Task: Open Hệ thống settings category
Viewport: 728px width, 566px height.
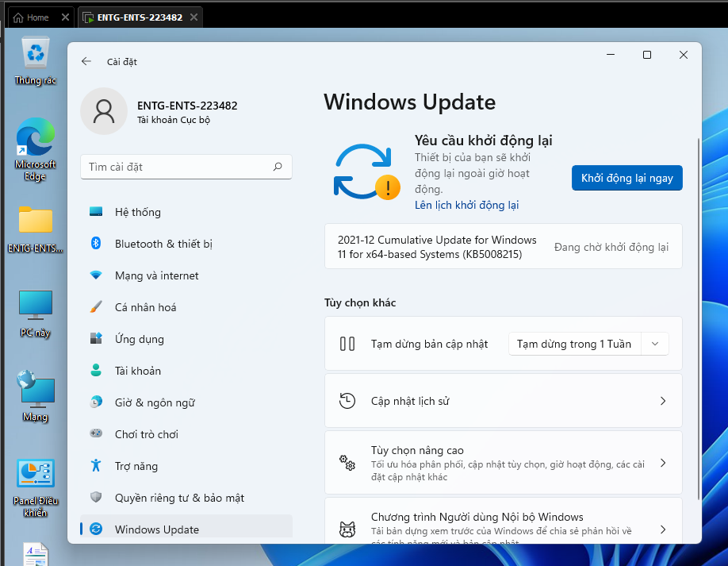Action: click(x=186, y=212)
